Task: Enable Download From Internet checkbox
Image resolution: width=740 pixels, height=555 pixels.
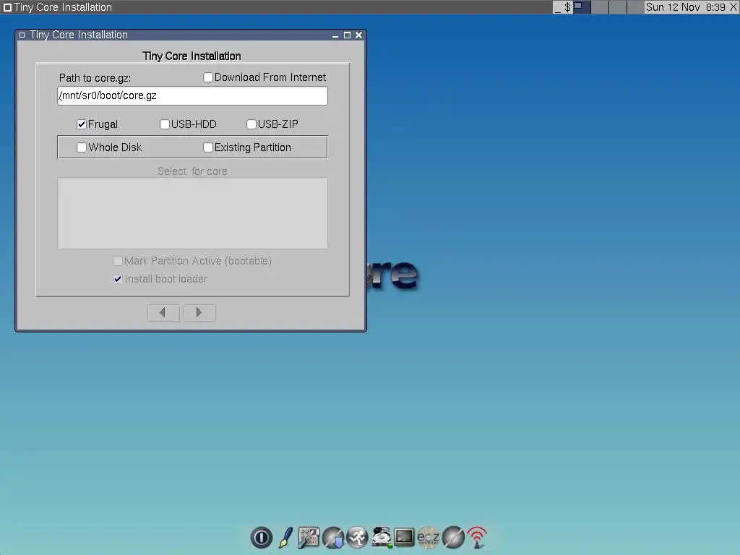Action: pyautogui.click(x=208, y=77)
